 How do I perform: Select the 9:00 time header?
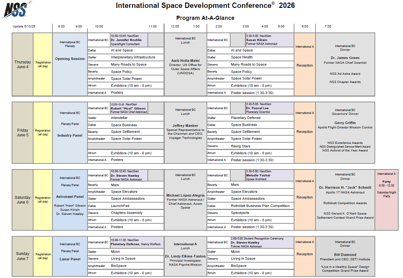tap(79, 27)
